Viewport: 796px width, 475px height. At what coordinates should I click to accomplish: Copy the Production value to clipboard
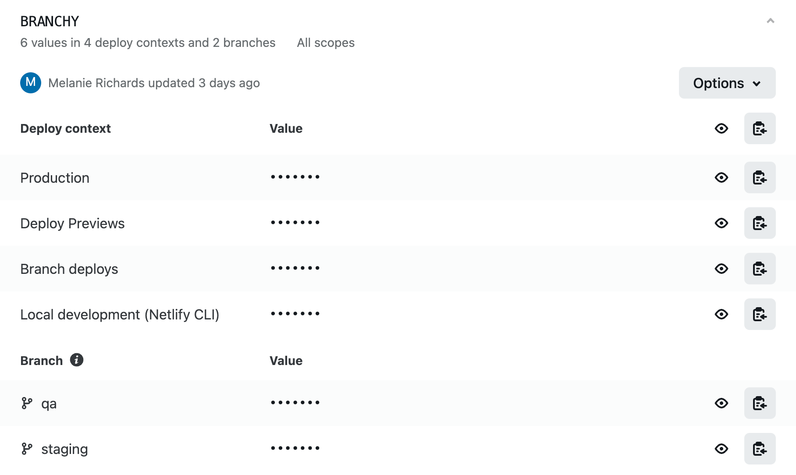[760, 177]
